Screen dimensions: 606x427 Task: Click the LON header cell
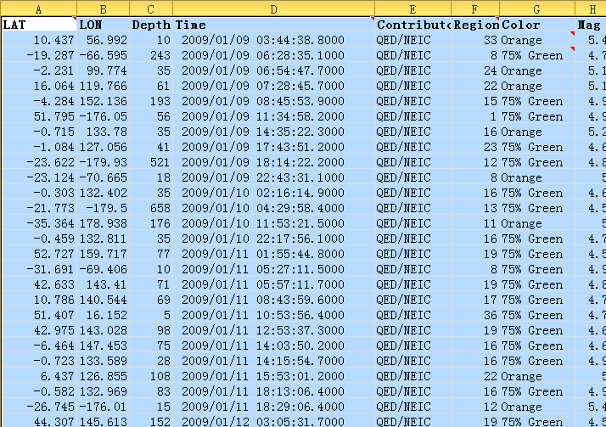(104, 25)
